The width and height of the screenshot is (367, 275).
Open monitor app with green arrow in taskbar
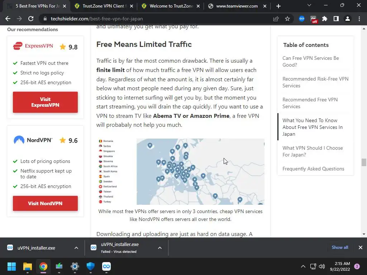point(59,266)
